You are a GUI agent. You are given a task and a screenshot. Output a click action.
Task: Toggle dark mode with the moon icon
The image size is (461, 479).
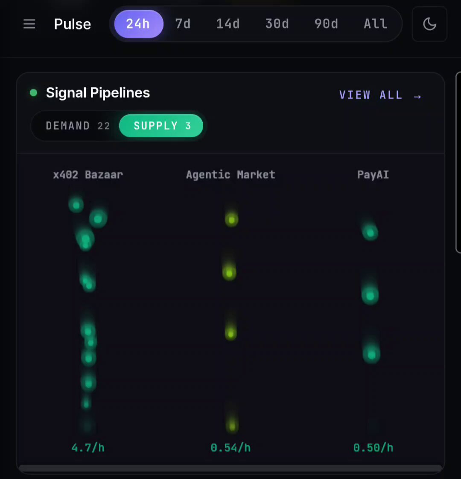[x=429, y=24]
